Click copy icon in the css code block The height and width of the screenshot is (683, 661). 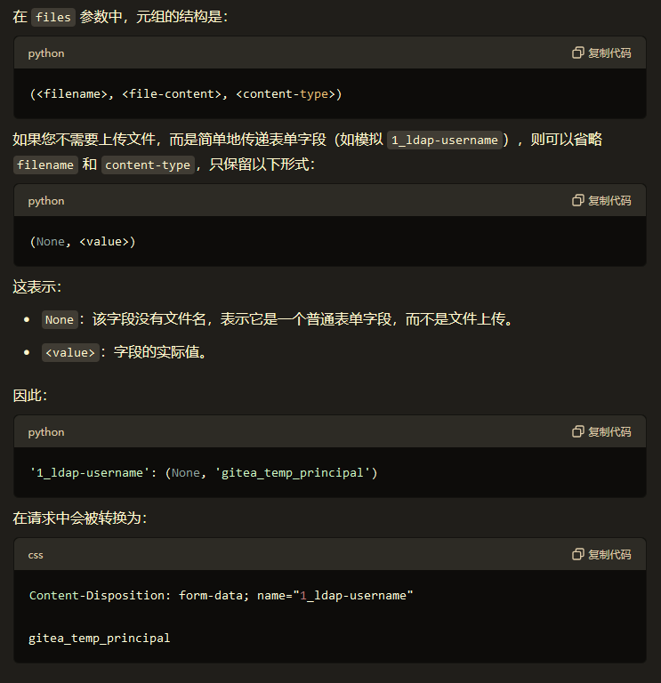tap(578, 555)
